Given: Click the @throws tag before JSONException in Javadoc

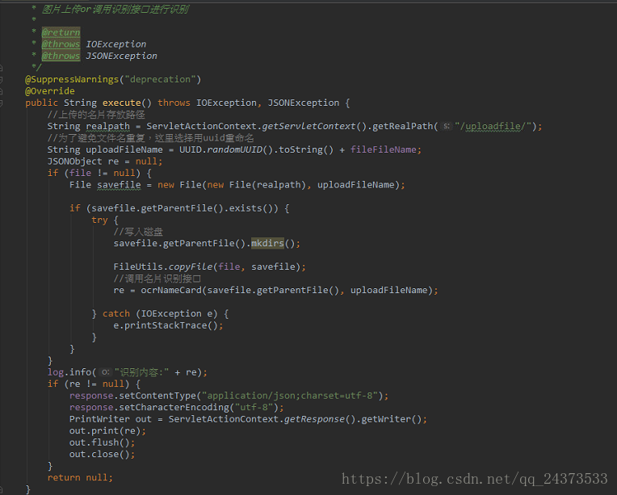Looking at the screenshot, I should (x=61, y=56).
